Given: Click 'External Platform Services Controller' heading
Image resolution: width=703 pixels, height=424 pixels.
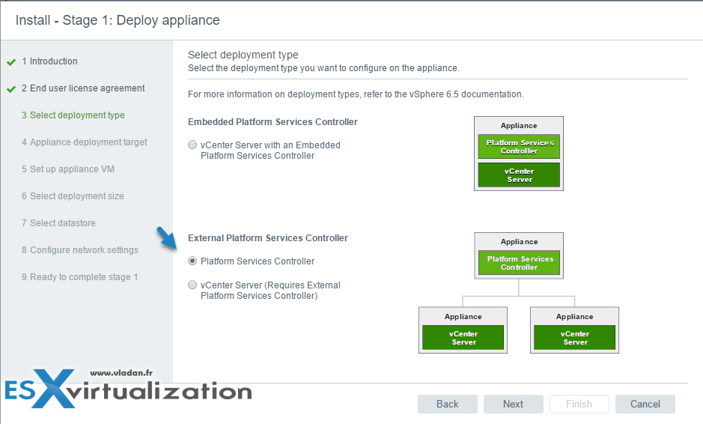Looking at the screenshot, I should tap(268, 238).
